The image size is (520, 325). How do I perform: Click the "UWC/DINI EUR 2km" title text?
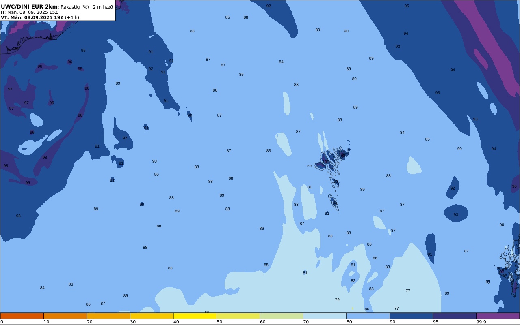(29, 7)
